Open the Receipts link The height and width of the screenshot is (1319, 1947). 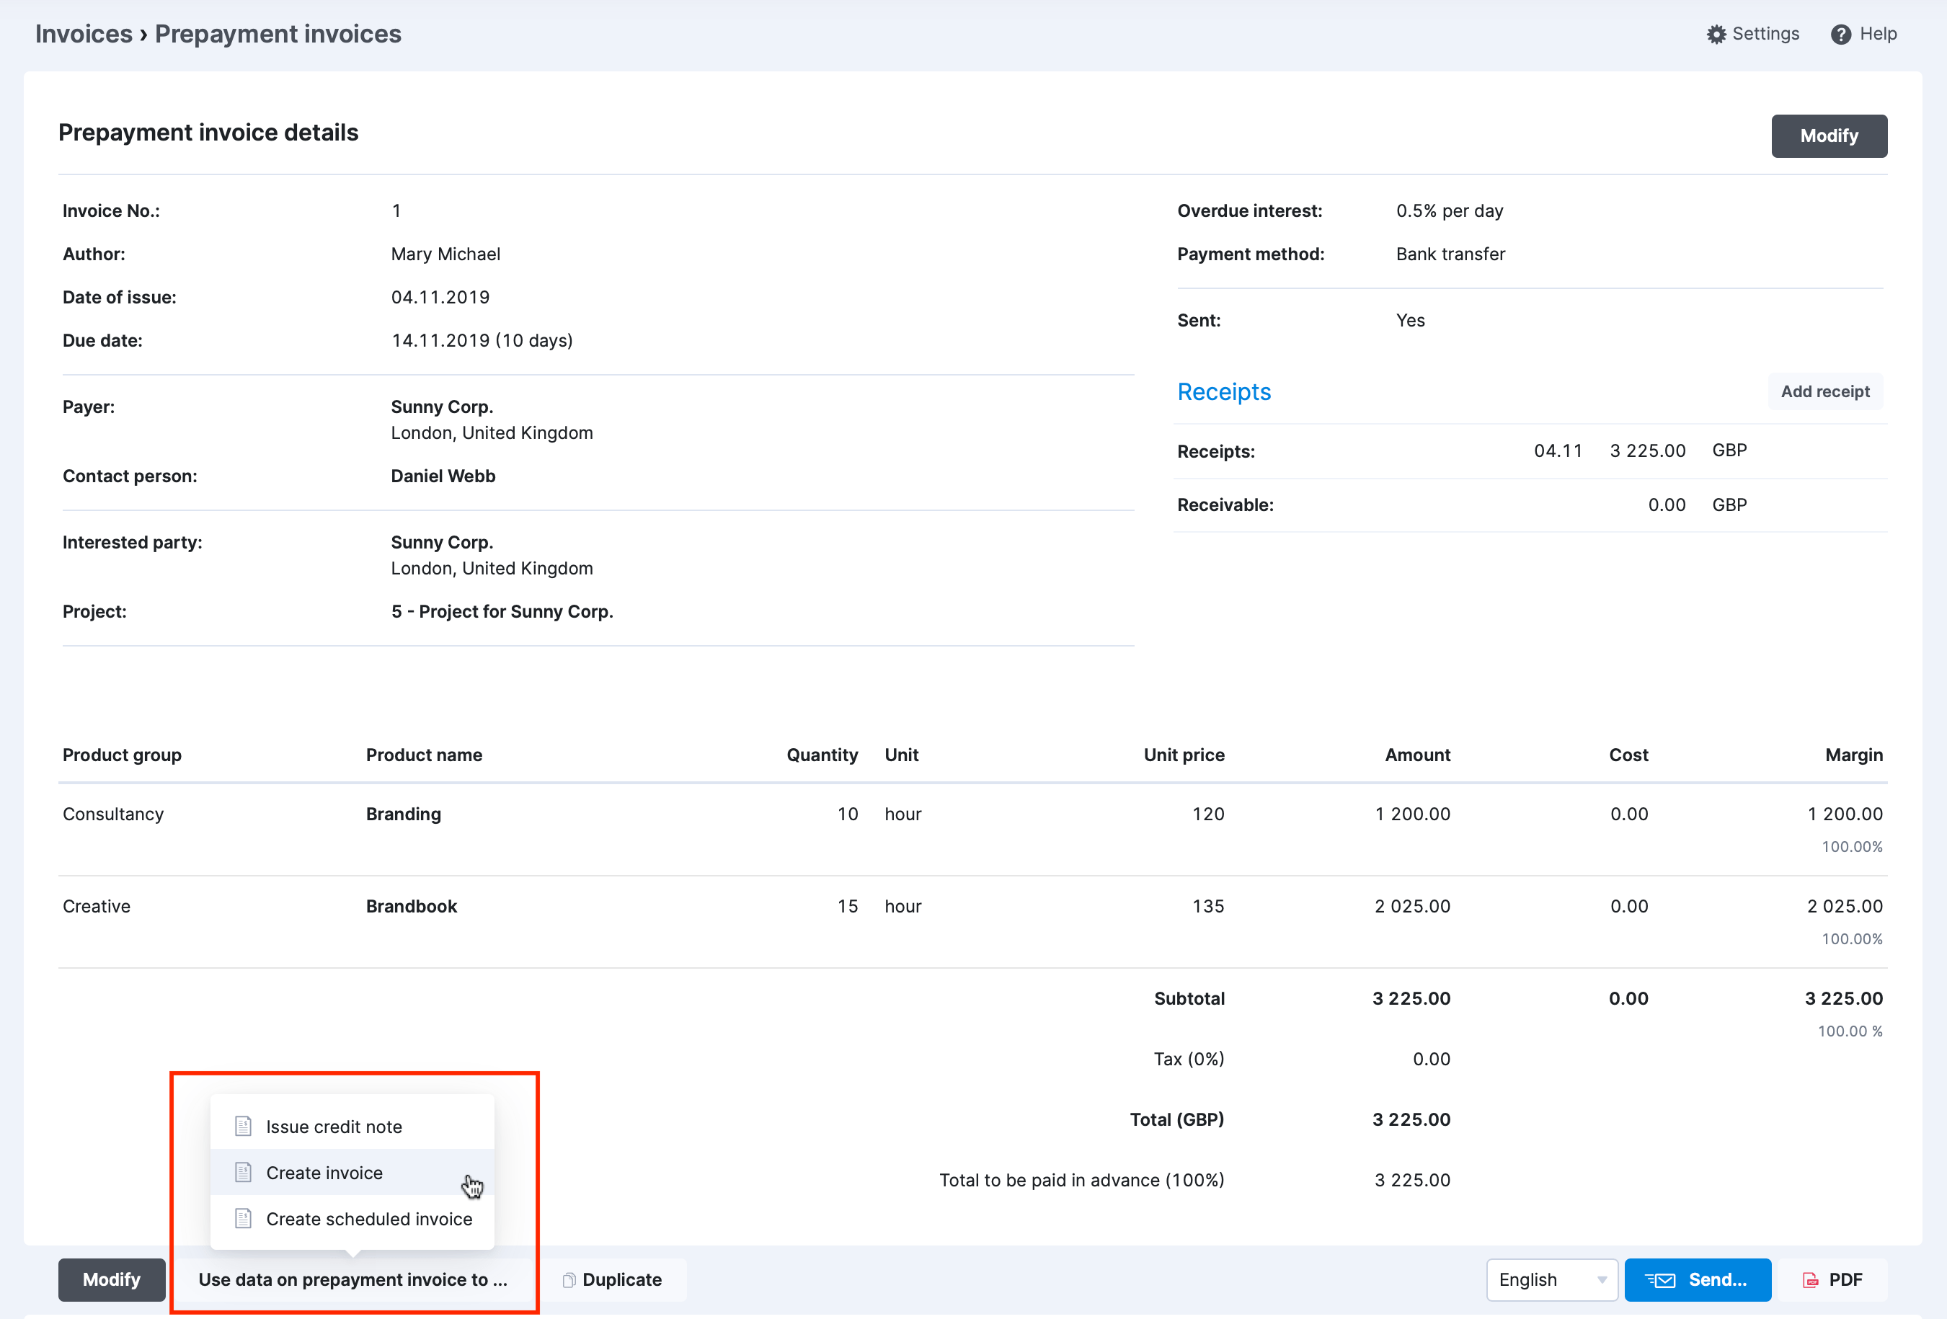click(x=1224, y=391)
